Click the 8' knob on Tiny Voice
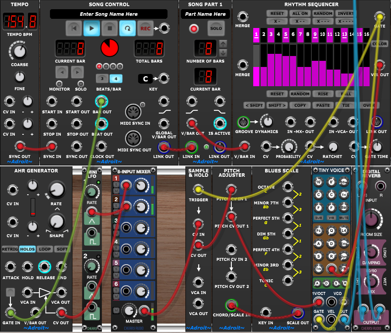 pos(331,182)
